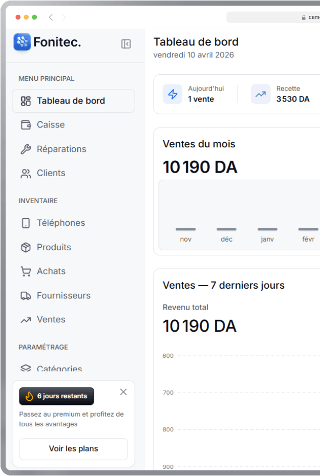Click the lightning icon on Aujourd'hui card
Screen dimensions: 320x476
click(x=174, y=94)
